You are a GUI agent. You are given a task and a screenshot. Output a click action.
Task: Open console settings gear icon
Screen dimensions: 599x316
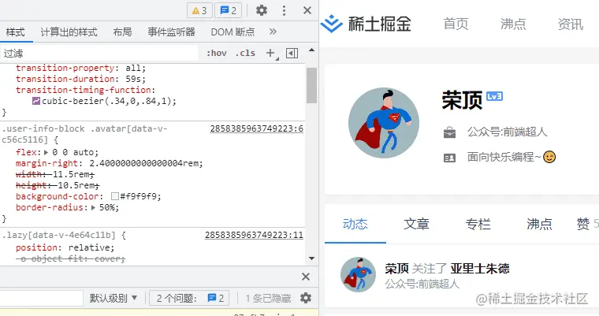(306, 298)
